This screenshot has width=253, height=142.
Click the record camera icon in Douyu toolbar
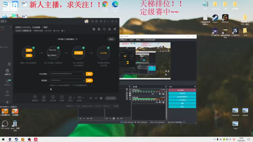pos(91,98)
